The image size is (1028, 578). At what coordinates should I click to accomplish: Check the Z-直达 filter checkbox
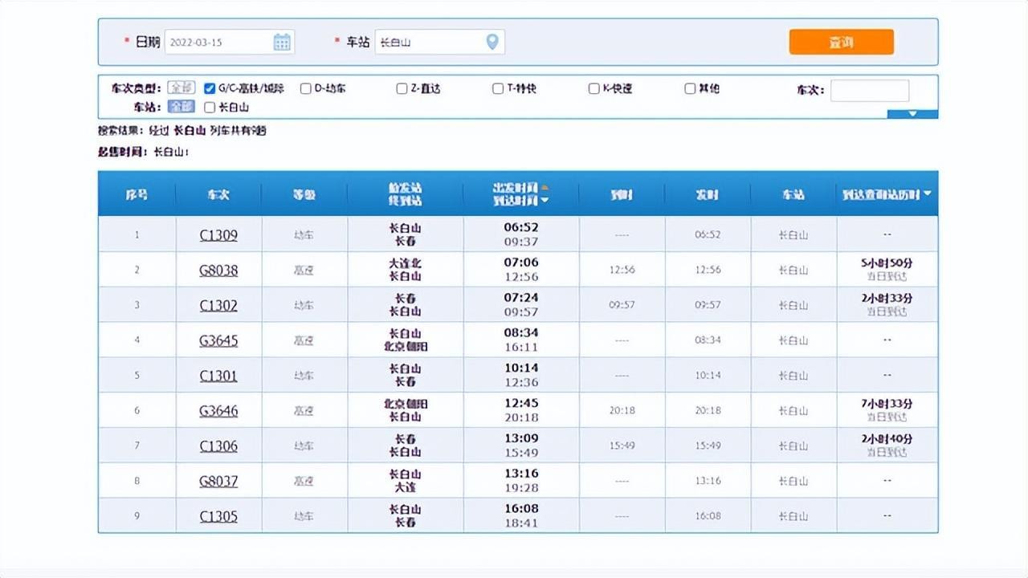402,88
